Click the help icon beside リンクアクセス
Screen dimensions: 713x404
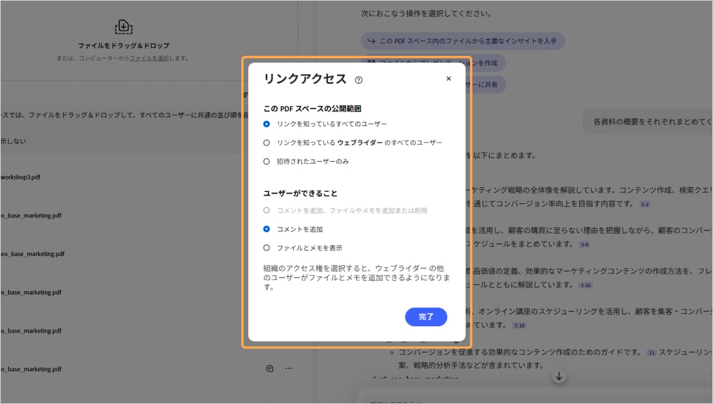358,80
